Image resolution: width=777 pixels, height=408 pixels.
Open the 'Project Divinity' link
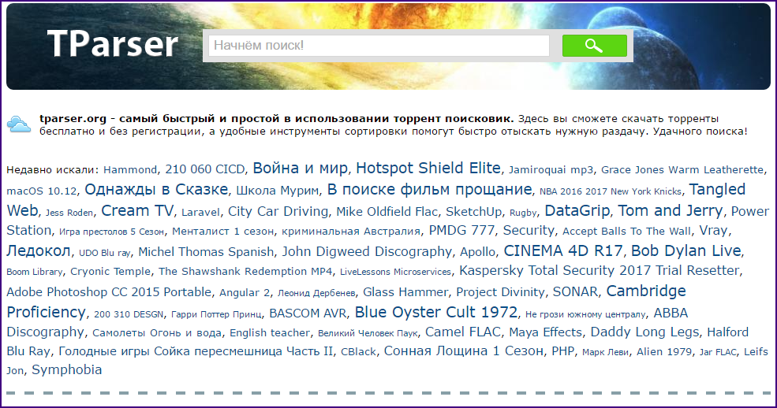point(500,292)
